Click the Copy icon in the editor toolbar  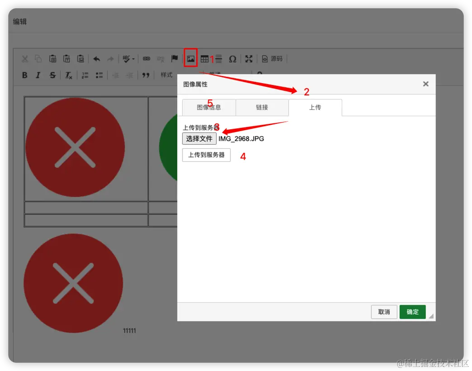pos(38,59)
